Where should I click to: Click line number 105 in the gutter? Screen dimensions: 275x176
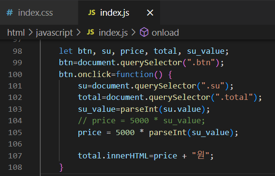click(x=15, y=132)
